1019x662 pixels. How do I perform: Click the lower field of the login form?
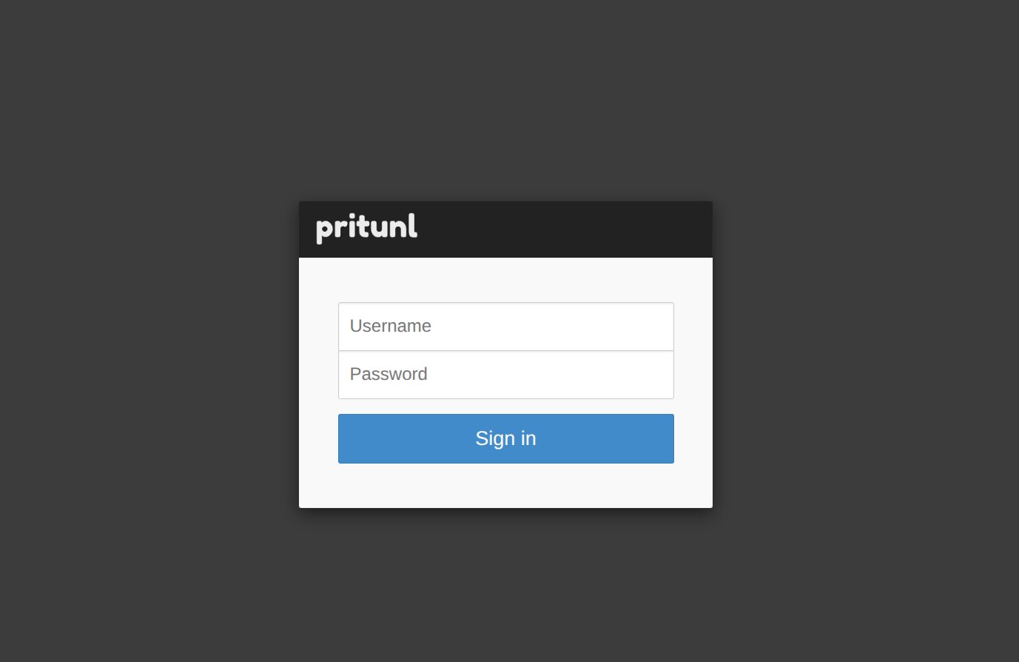tap(505, 375)
